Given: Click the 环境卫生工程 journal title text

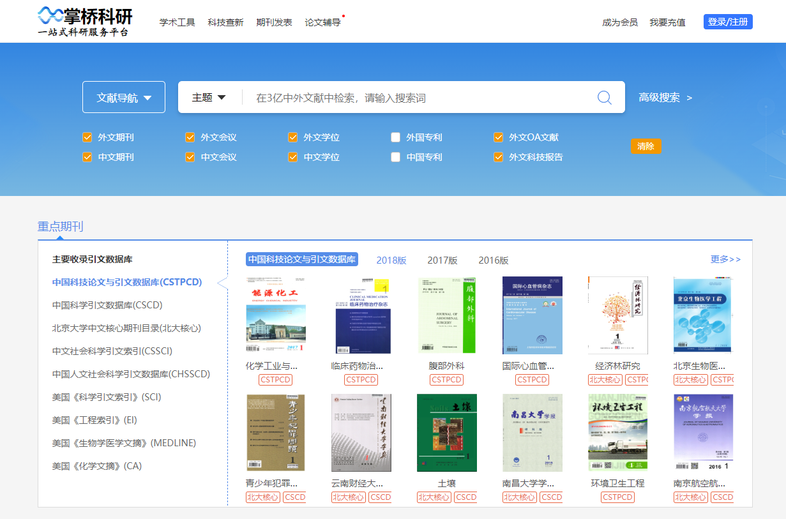Looking at the screenshot, I should (618, 483).
